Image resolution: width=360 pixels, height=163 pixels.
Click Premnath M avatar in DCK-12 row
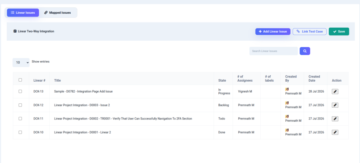click(x=287, y=103)
